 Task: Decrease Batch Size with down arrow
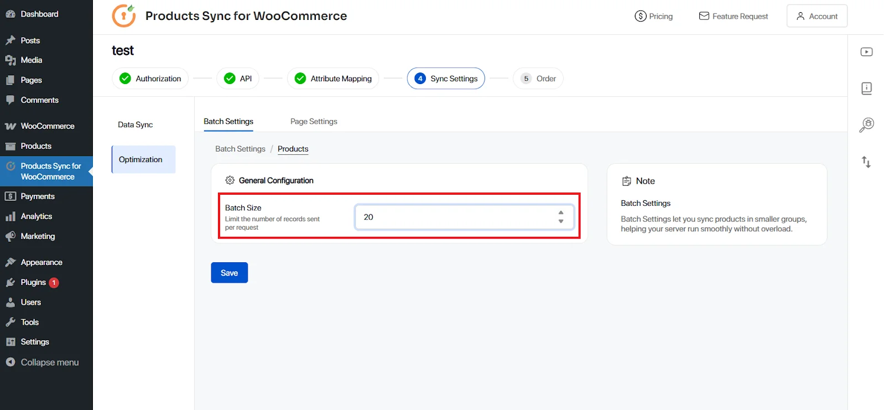561,221
